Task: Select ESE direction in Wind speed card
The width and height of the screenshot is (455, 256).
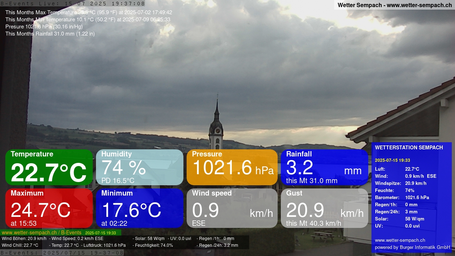Action: pyautogui.click(x=199, y=223)
